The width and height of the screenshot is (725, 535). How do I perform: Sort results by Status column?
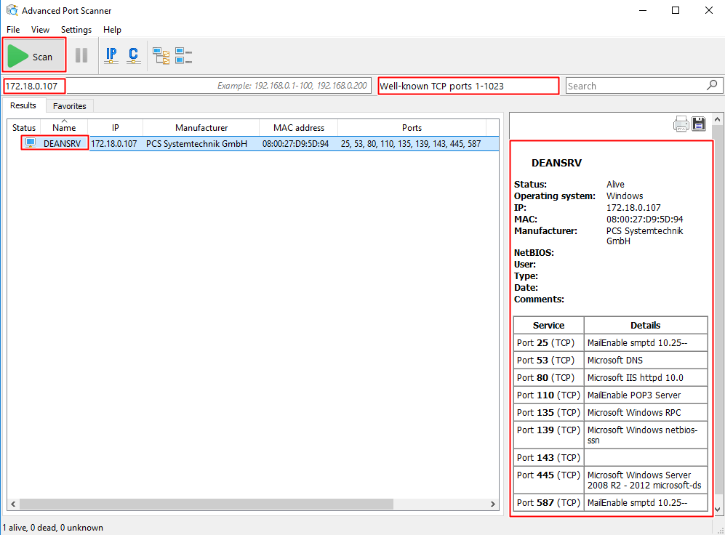[x=24, y=127]
